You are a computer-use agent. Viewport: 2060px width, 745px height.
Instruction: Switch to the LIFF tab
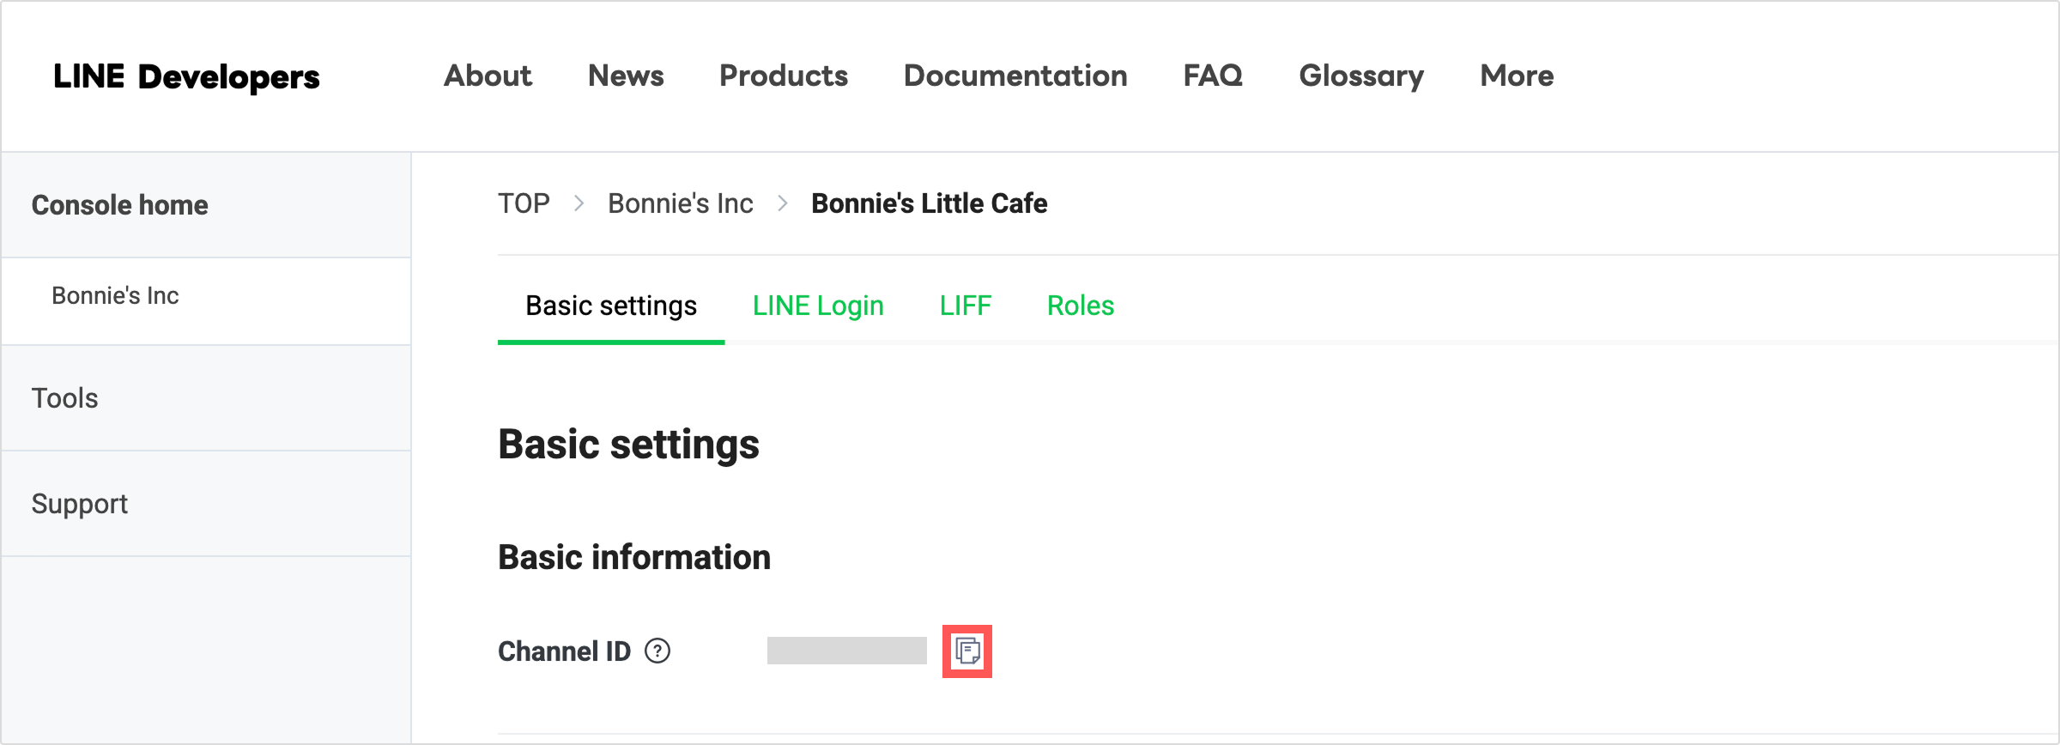966,306
